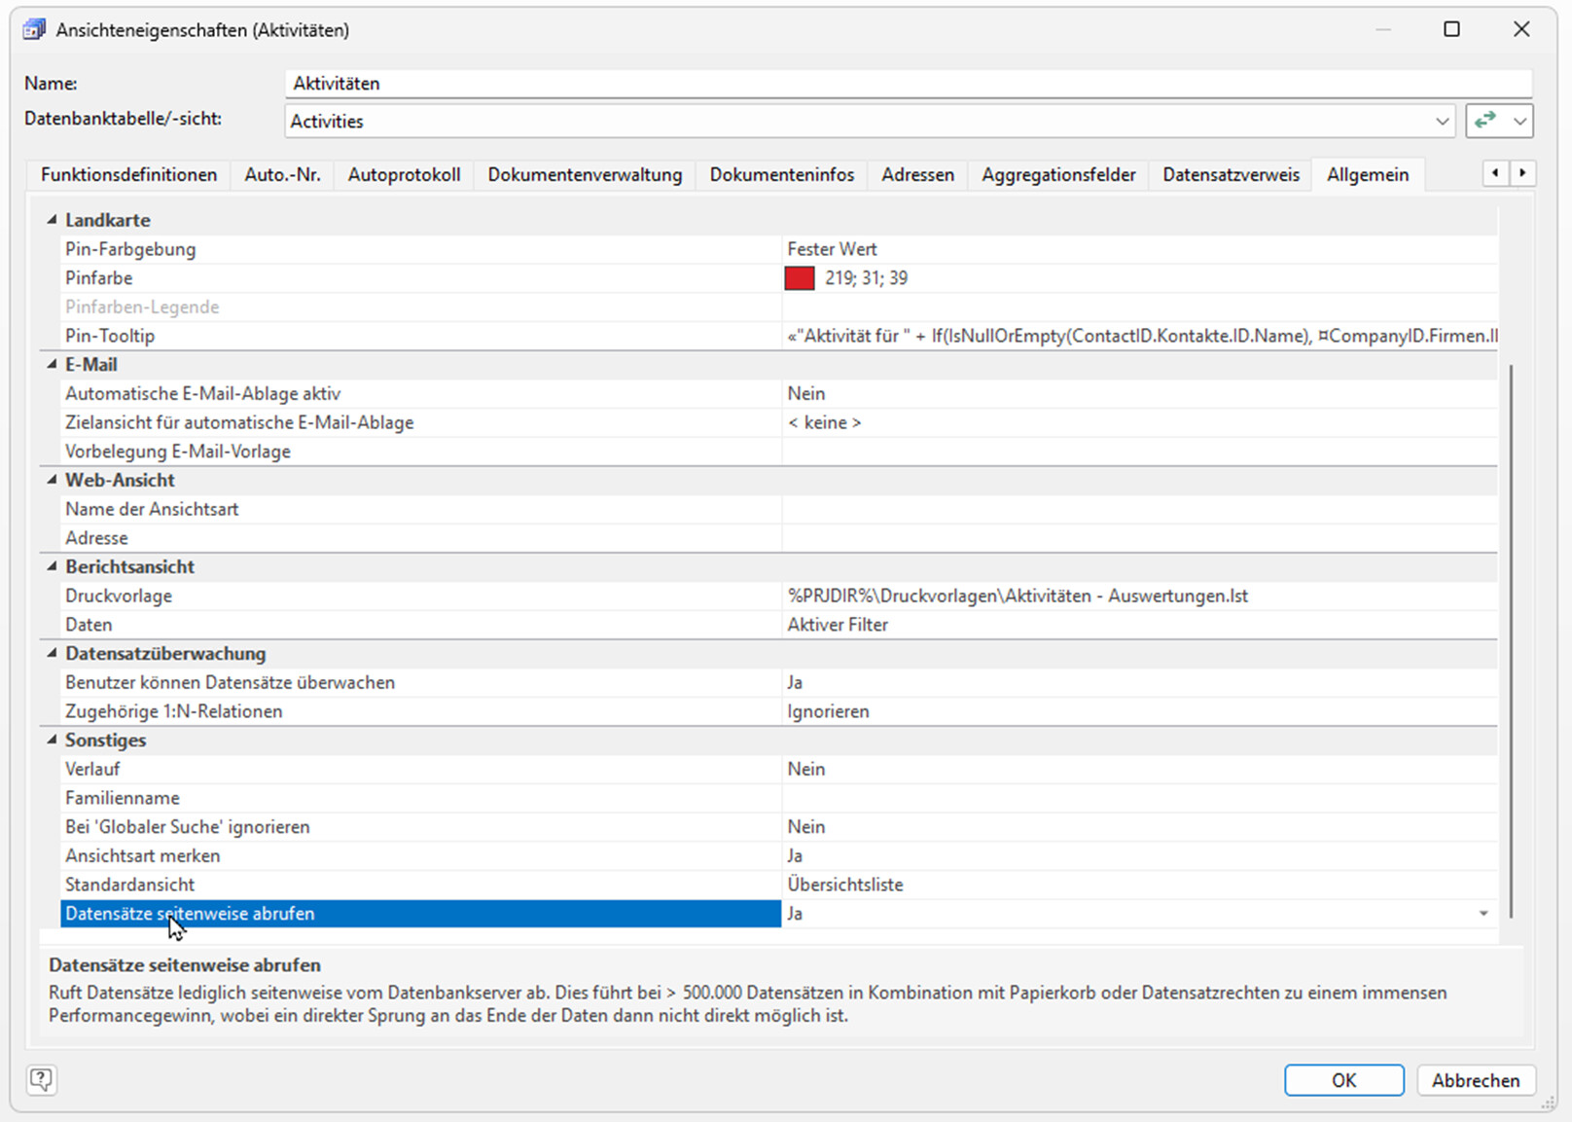This screenshot has height=1122, width=1572.
Task: Click the Abbrechen button
Action: click(1475, 1080)
